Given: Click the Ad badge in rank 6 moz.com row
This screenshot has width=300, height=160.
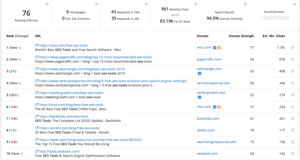Looking at the screenshot, I should click(x=219, y=107).
